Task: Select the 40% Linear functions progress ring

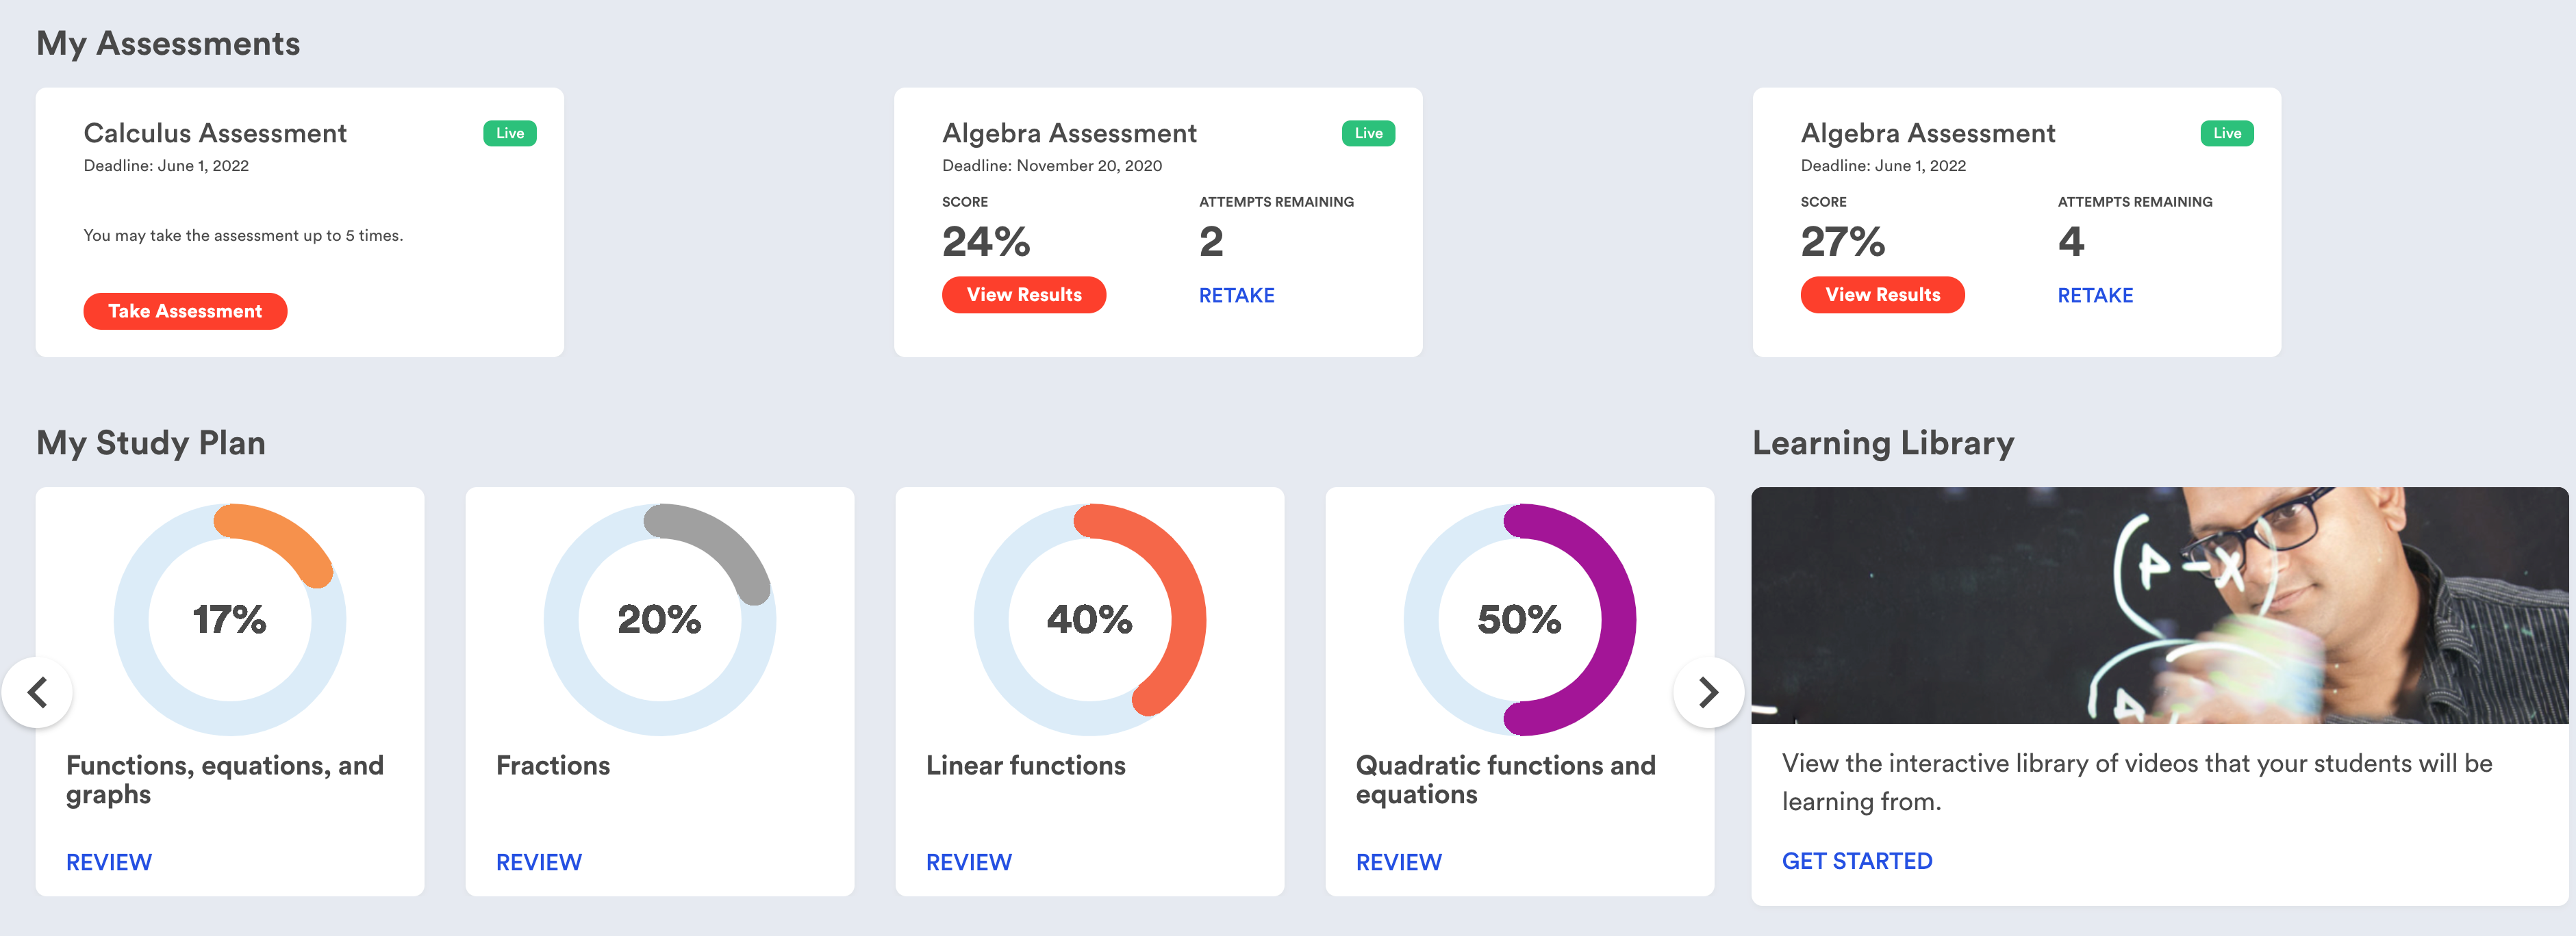Action: [1089, 619]
